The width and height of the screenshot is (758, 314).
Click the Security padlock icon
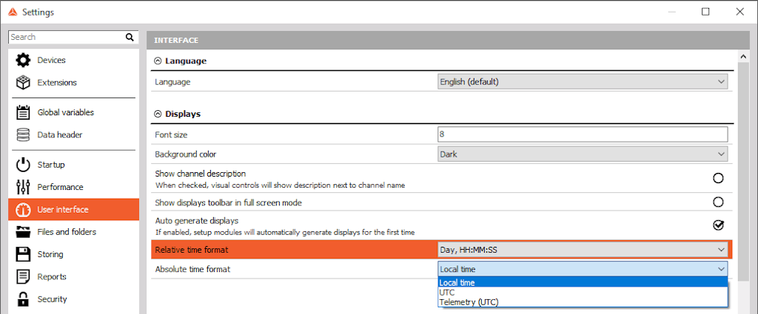23,299
